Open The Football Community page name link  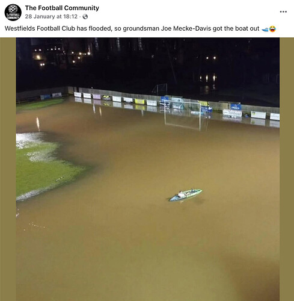[x=62, y=8]
